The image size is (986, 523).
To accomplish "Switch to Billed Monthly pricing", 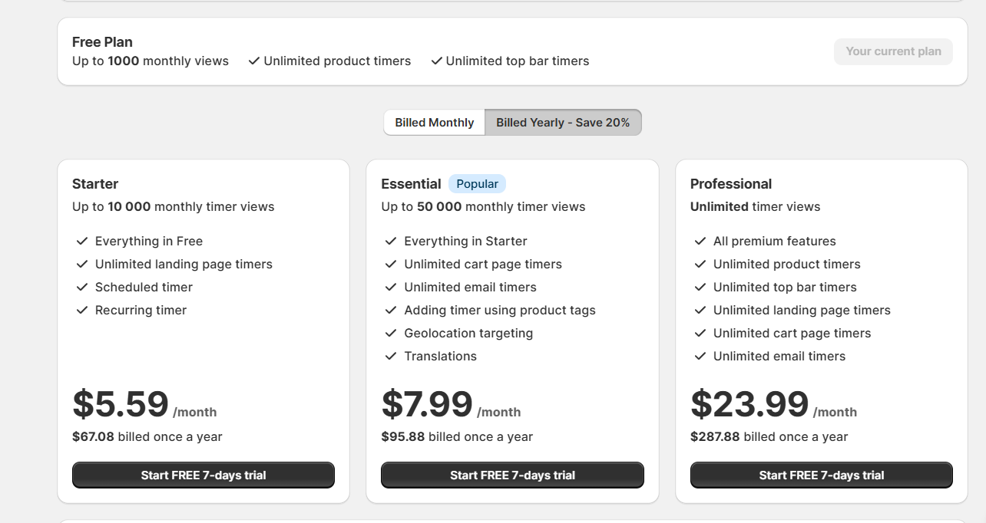I will [x=435, y=123].
